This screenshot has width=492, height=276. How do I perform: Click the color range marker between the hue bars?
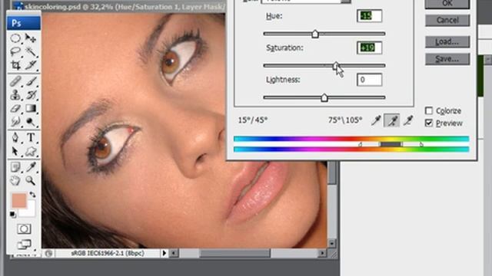click(x=391, y=144)
